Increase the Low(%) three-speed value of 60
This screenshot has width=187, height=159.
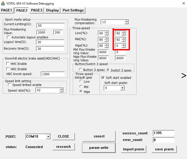coord(106,32)
